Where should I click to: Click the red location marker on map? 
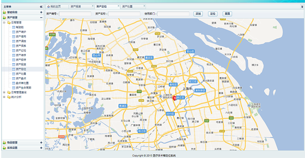[x=174, y=98]
